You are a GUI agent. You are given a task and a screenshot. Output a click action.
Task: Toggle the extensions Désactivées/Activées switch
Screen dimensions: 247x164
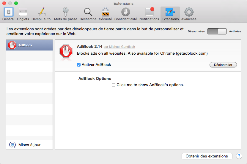click(x=217, y=31)
